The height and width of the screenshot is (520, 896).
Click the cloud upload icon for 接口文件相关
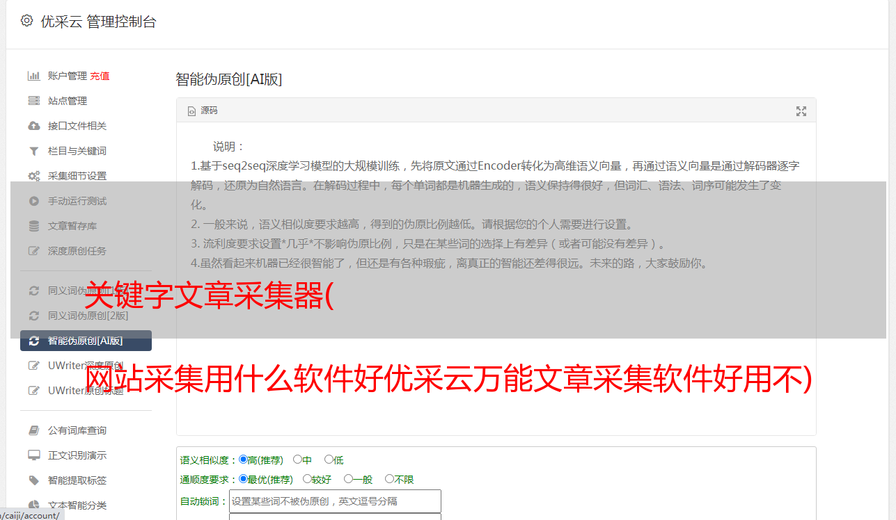point(33,126)
